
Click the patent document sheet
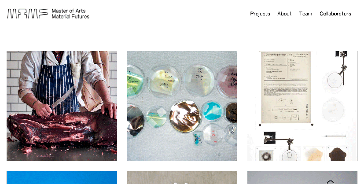[x=286, y=88]
